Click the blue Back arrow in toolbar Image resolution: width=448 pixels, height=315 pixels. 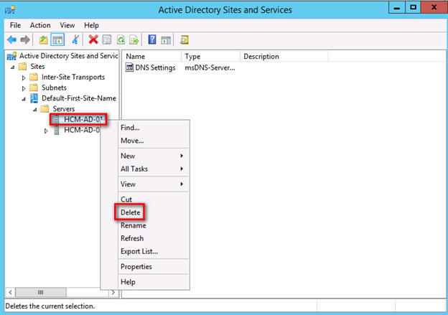point(12,39)
